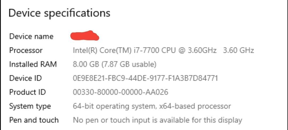Click the x64-based processor text
Viewport: 288px width, 130px height.
pos(195,106)
